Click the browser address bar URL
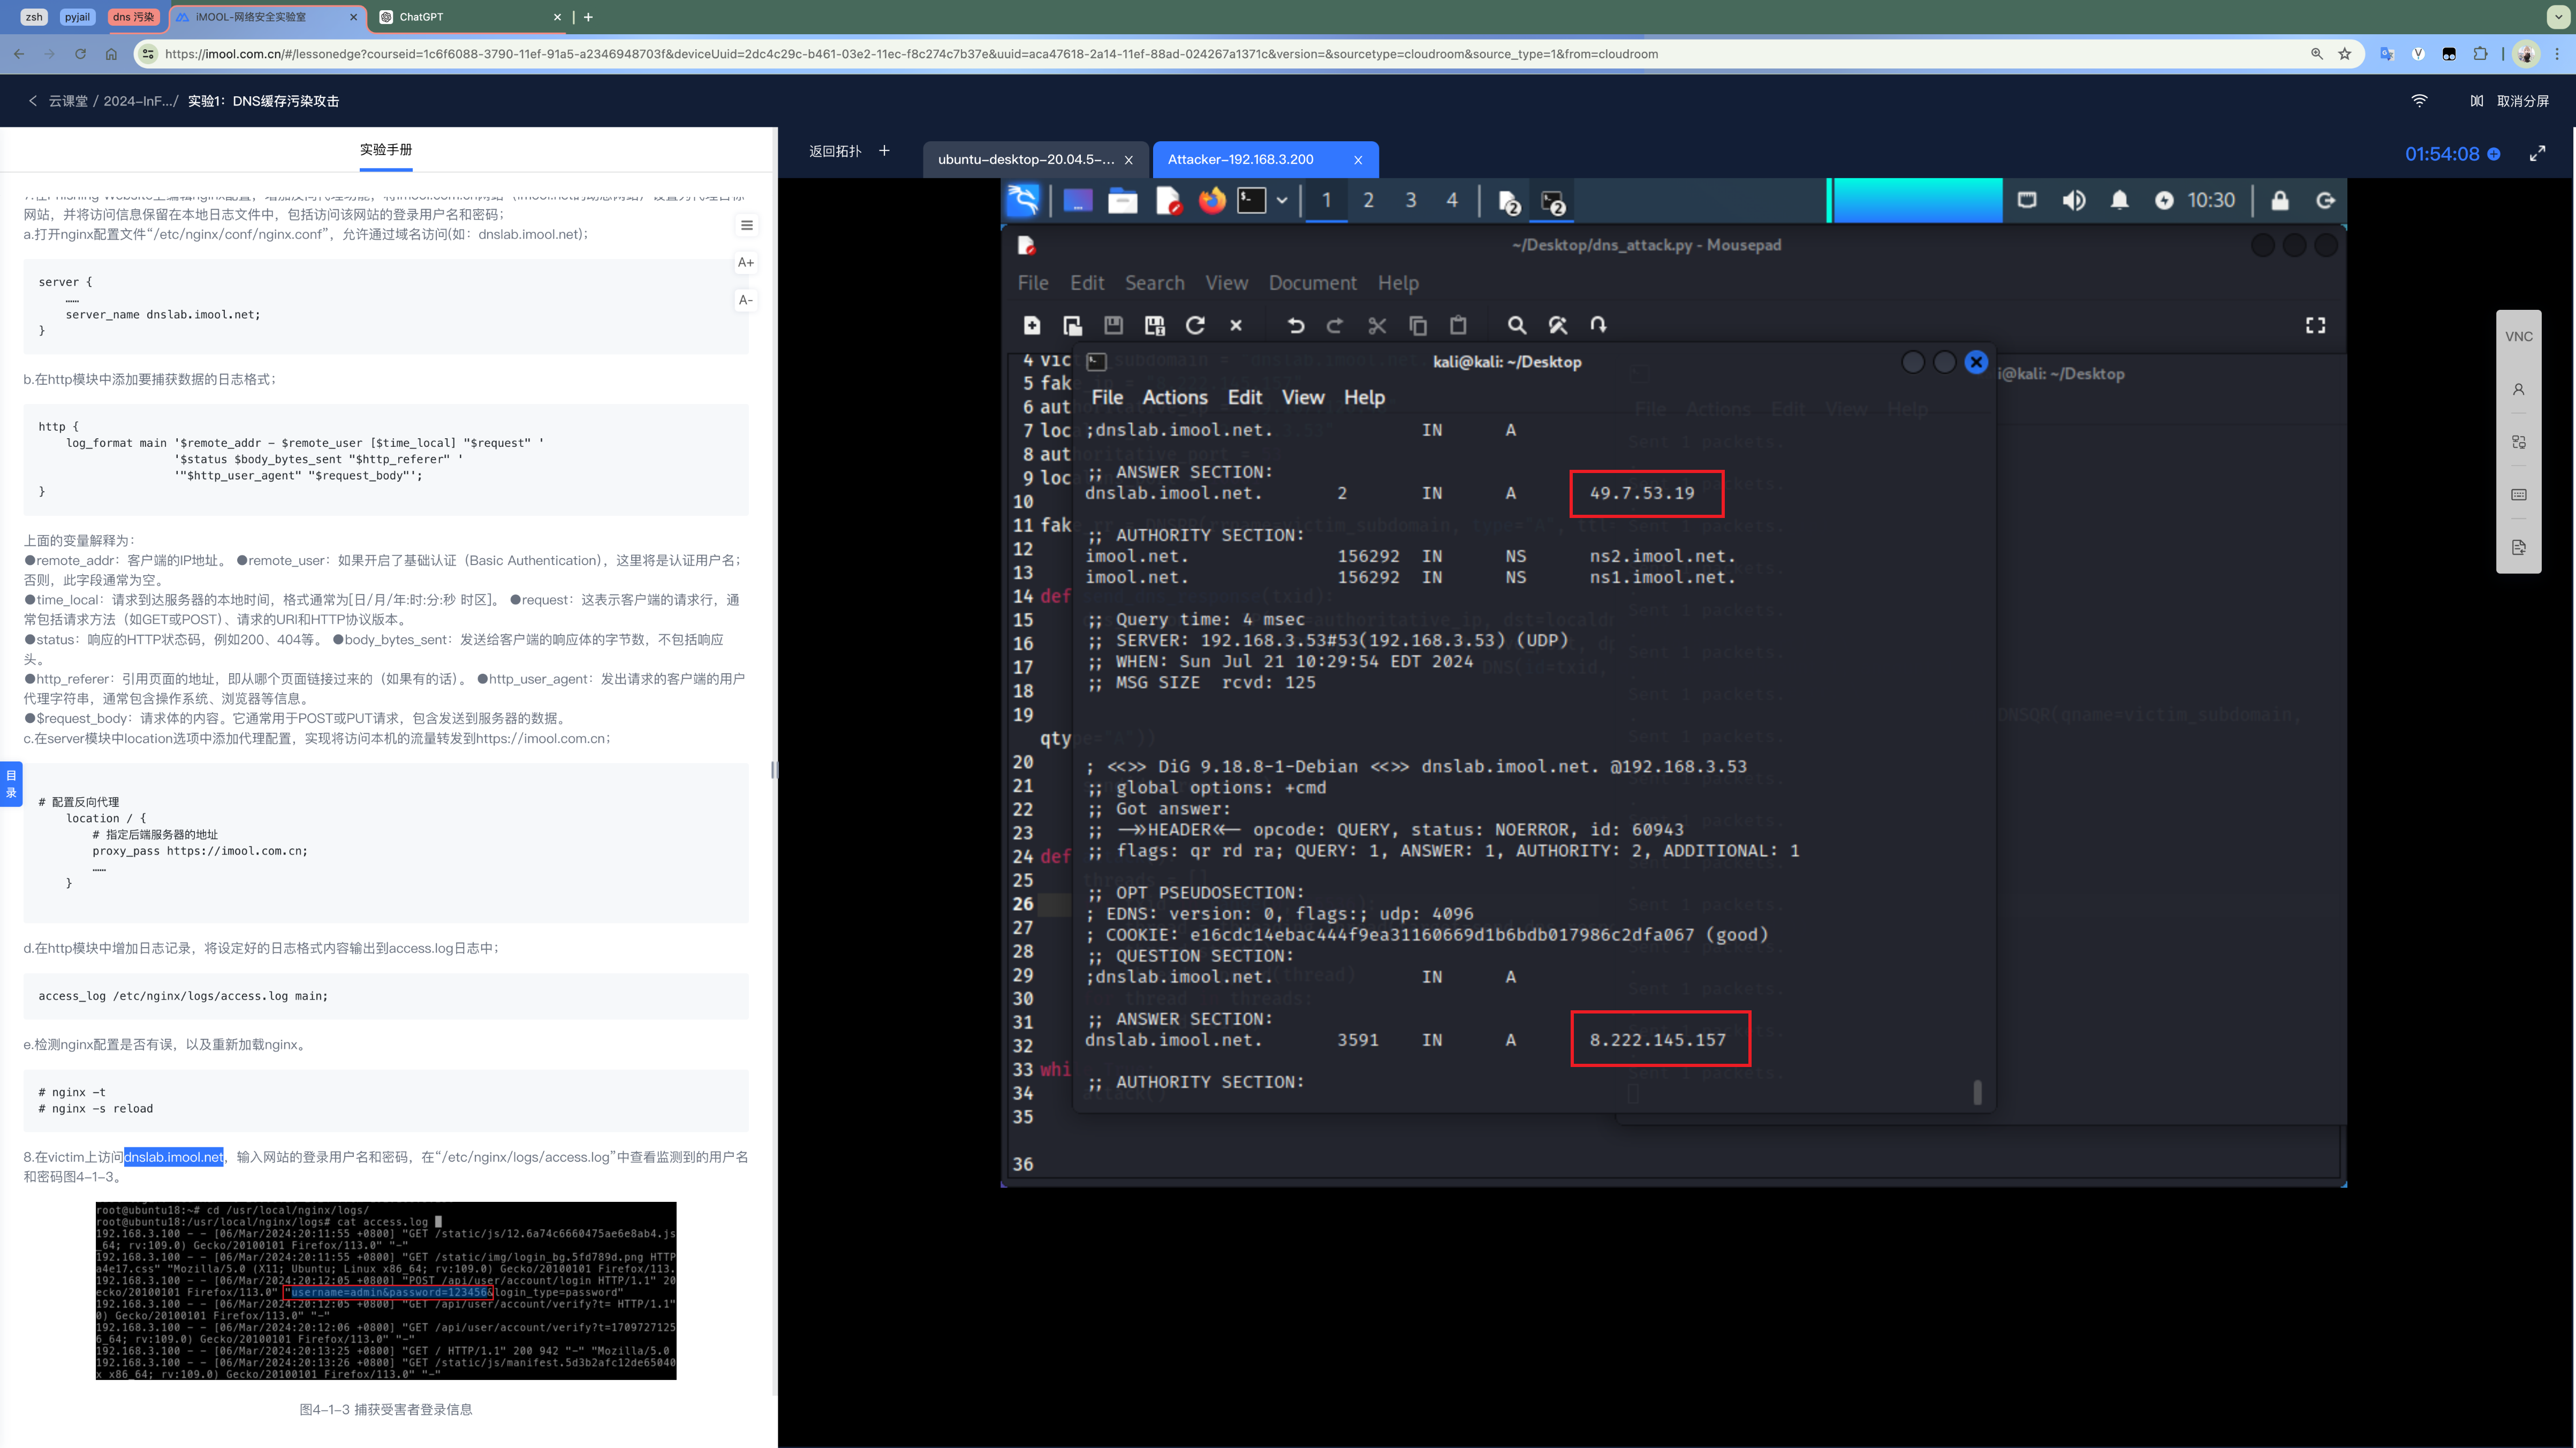 [x=911, y=54]
